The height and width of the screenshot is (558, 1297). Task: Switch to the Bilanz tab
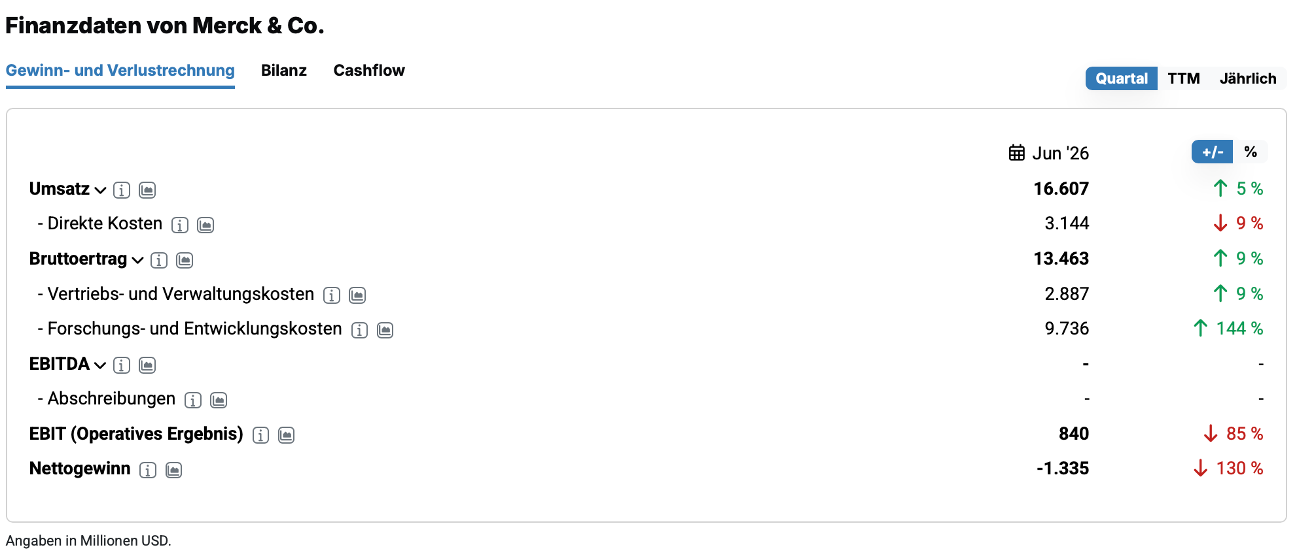(x=284, y=71)
